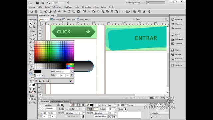
Task: Open the fill Textura Granulado dropdown
Action: pos(71,113)
